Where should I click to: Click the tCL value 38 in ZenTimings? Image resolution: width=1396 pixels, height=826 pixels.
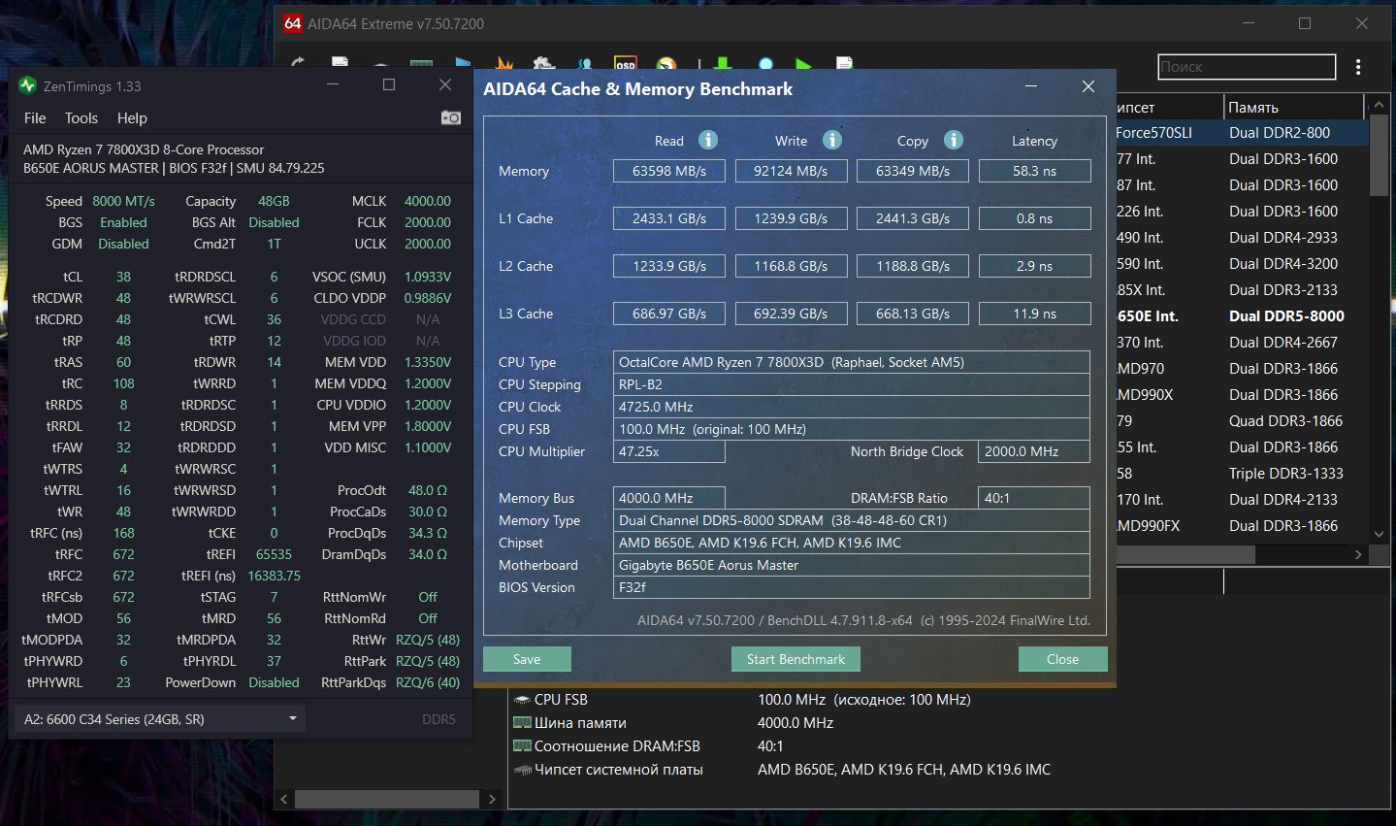[x=123, y=277]
